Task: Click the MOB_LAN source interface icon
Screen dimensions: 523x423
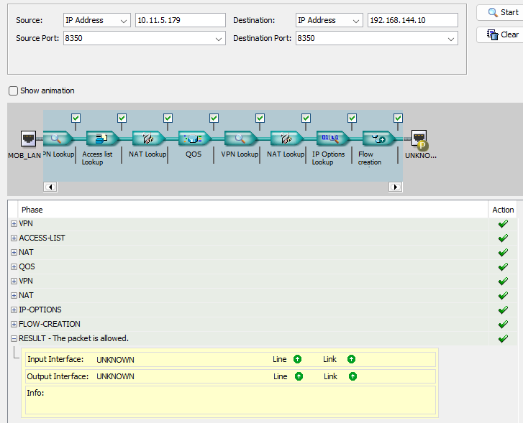Action: pos(28,138)
